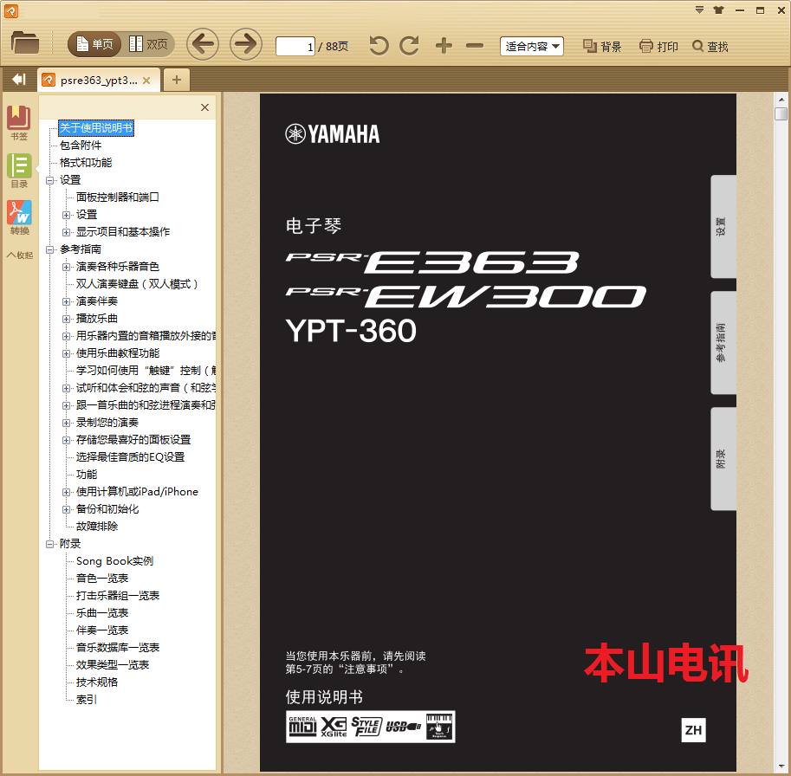Click the 打印 print button
Image resolution: width=791 pixels, height=776 pixels.
pyautogui.click(x=658, y=47)
